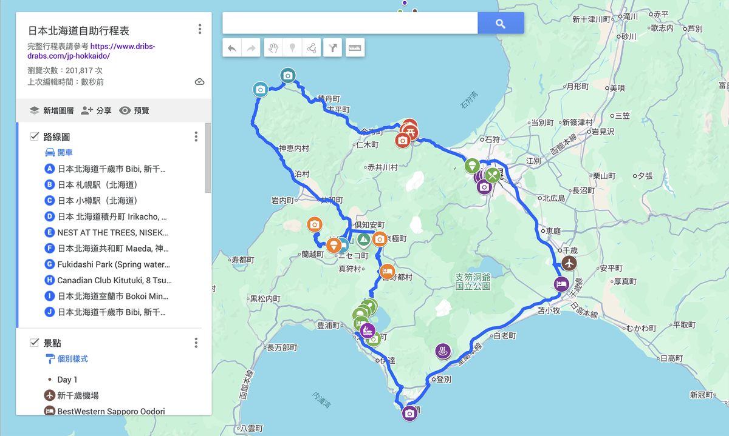Viewport: 729px width, 436px height.
Task: Select the hand pan tool
Action: (272, 47)
